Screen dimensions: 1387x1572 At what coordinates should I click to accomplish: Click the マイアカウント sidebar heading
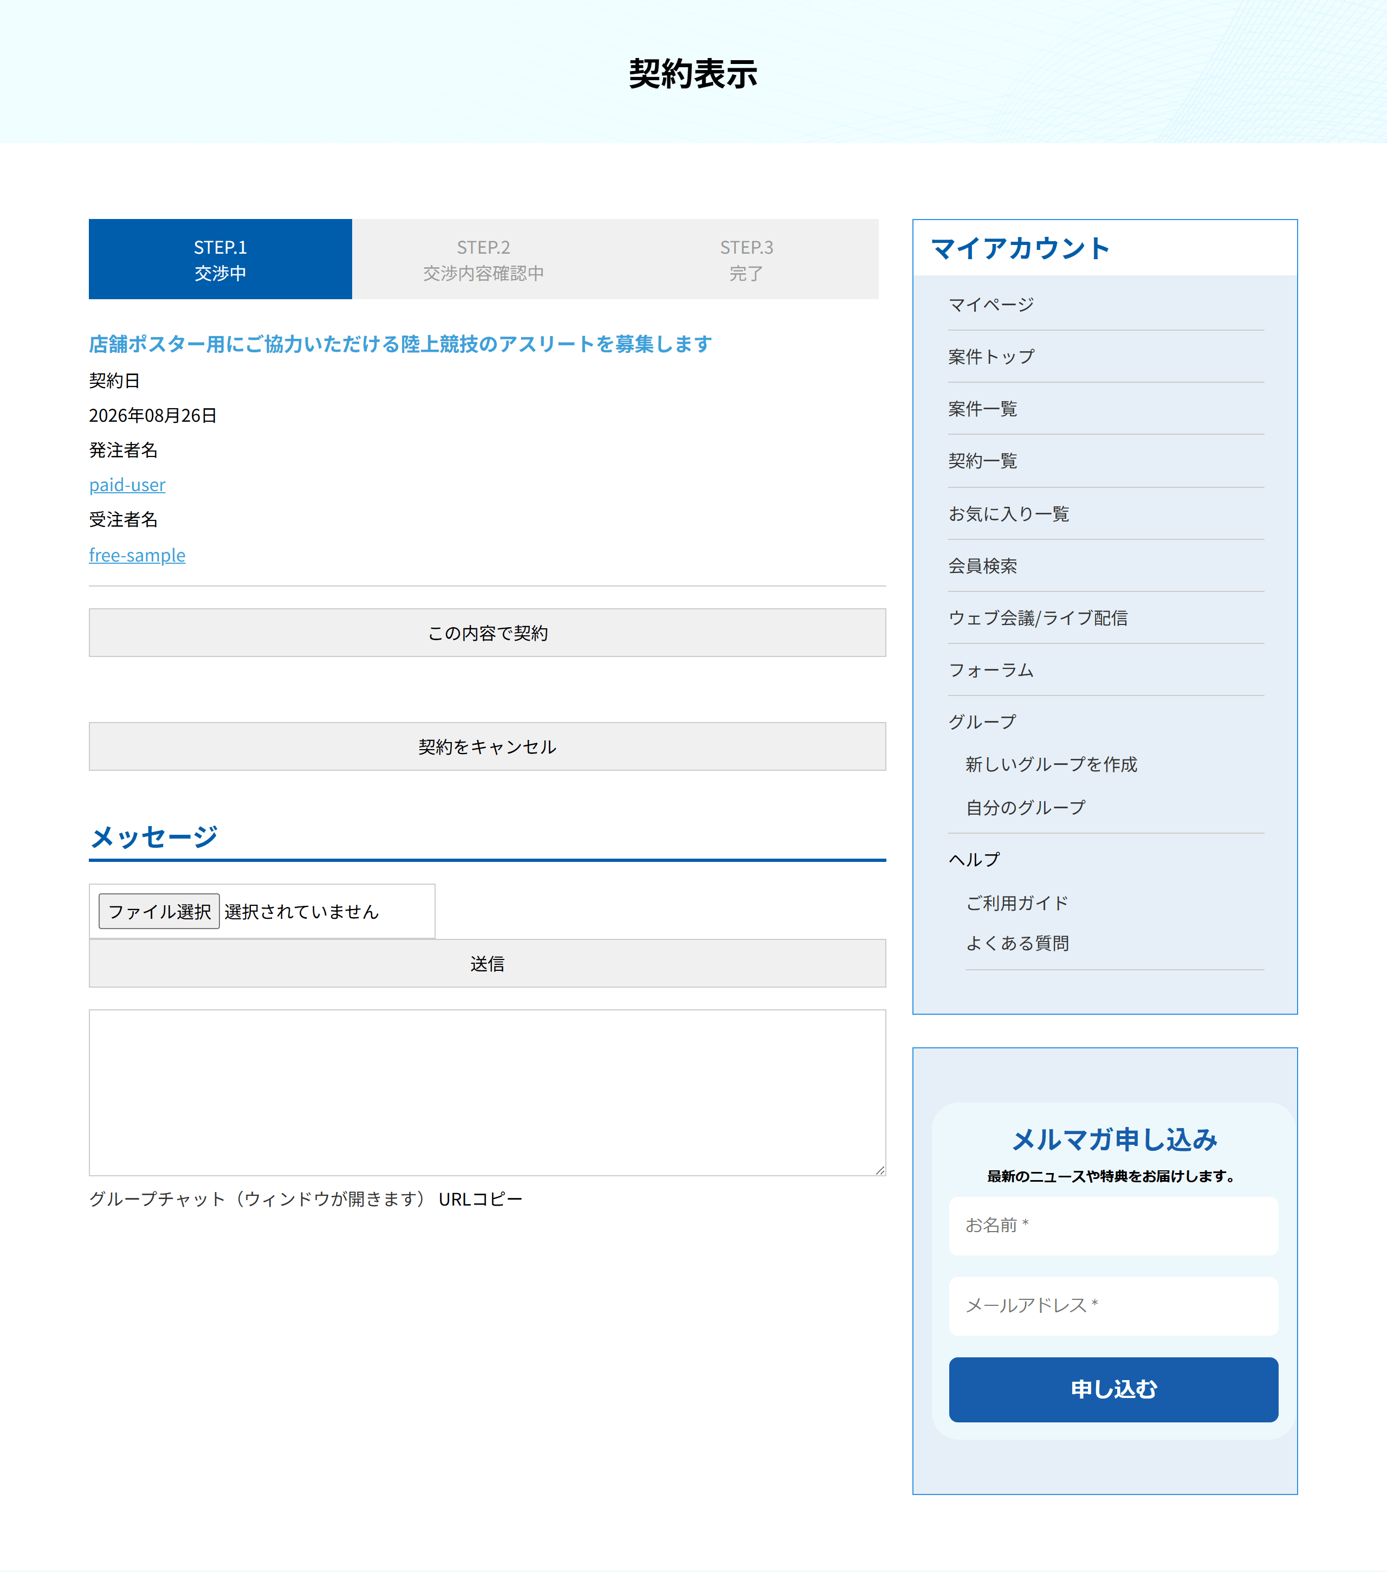1020,248
